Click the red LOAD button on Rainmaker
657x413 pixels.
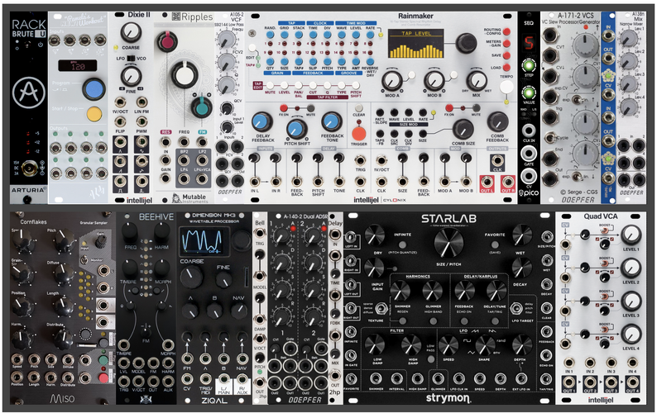(x=506, y=68)
